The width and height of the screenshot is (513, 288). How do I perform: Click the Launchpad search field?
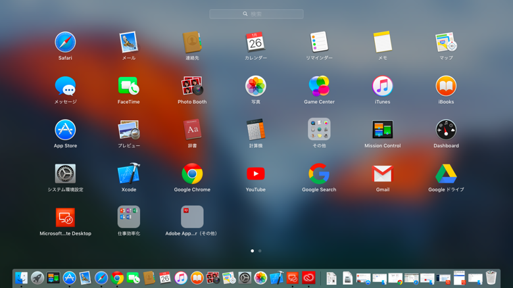coord(256,14)
